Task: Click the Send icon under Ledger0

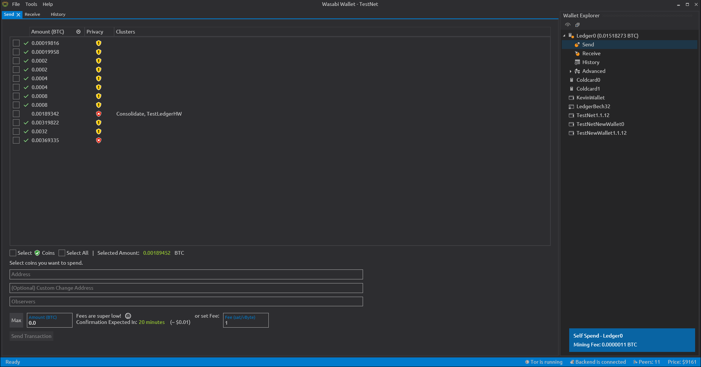Action: pos(577,45)
